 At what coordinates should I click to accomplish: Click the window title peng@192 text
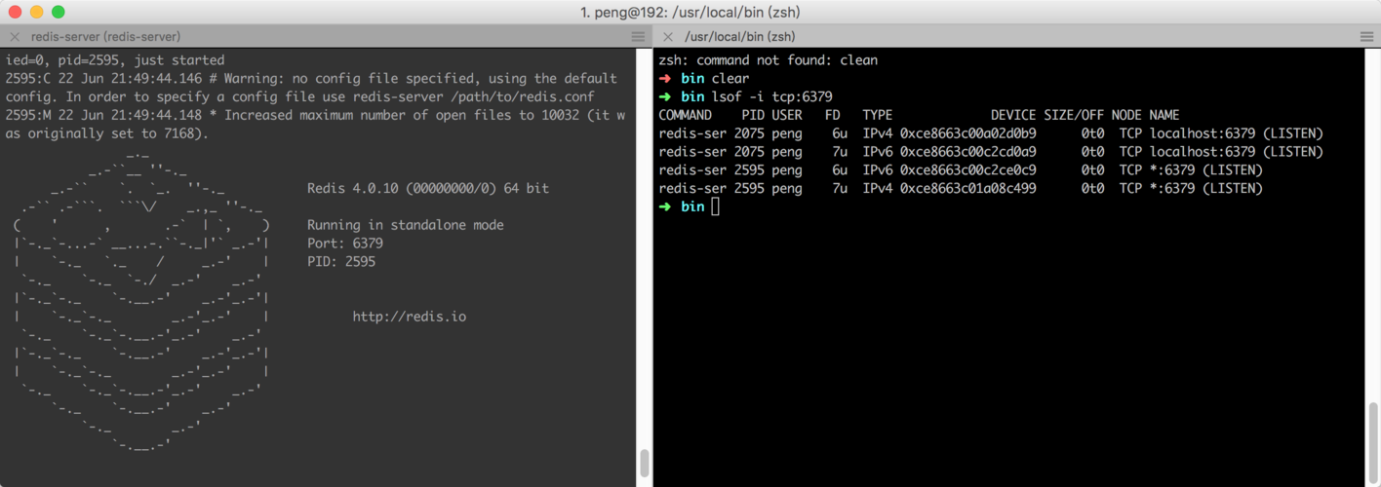690,12
